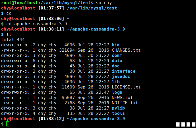Click the bin directory name
The height and width of the screenshot is (128, 196).
tap(116, 45)
